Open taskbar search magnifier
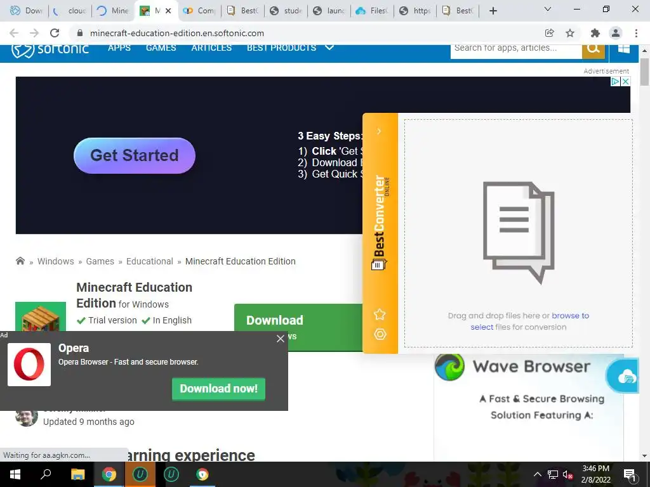 tap(46, 474)
